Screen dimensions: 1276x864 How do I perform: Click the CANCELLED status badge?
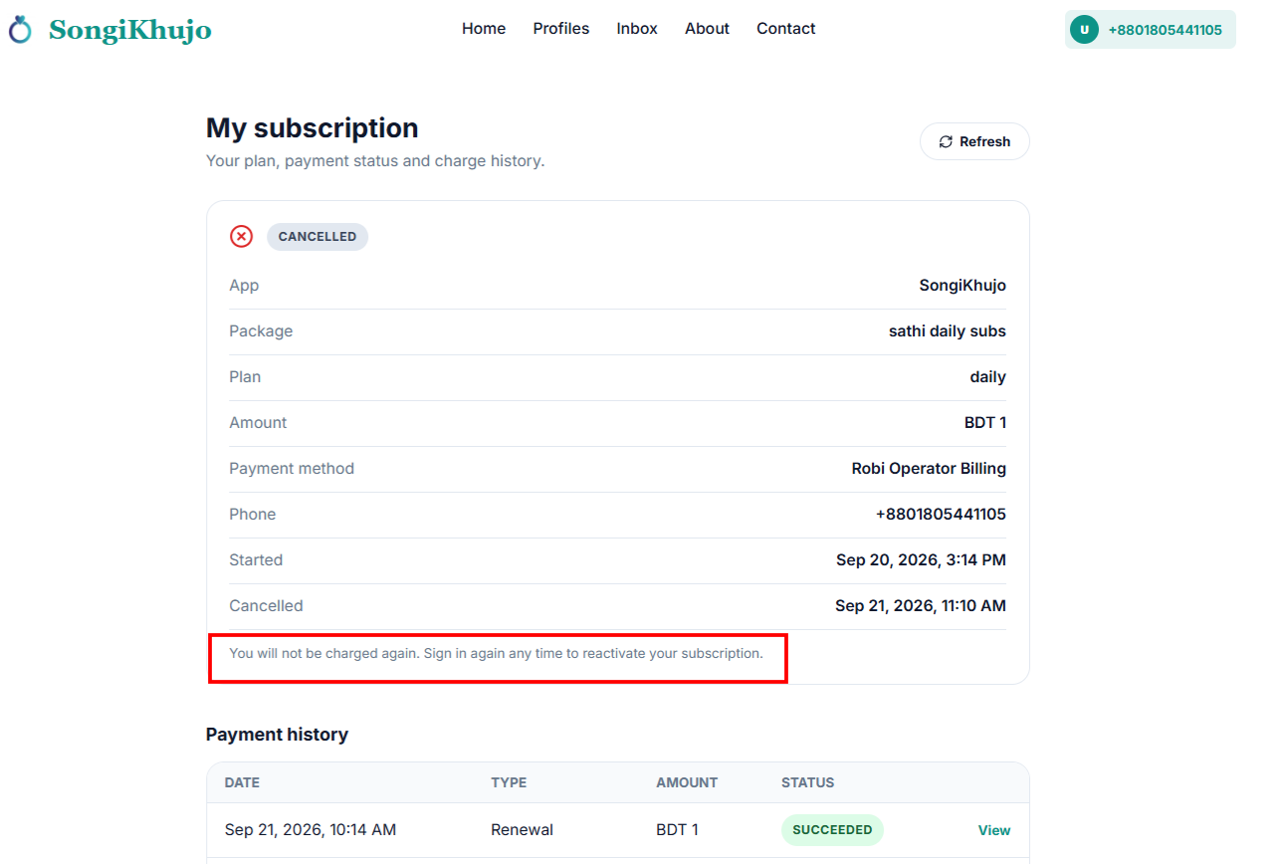pos(318,237)
